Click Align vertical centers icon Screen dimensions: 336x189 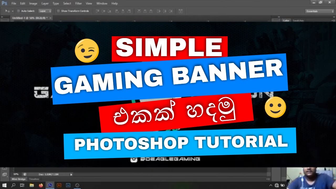(x=103, y=11)
